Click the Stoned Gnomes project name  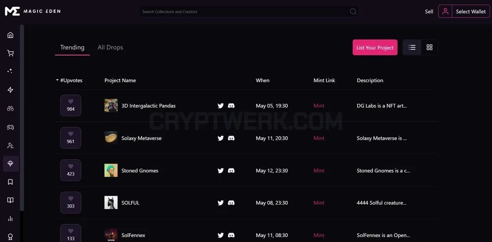click(140, 171)
